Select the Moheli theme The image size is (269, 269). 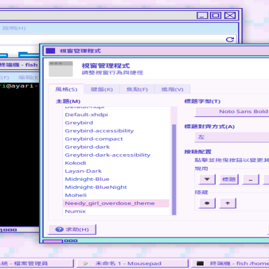[x=116, y=195]
